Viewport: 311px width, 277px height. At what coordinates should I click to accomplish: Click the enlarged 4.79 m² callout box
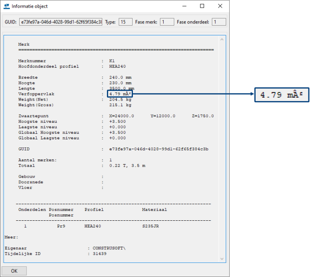[x=282, y=95]
